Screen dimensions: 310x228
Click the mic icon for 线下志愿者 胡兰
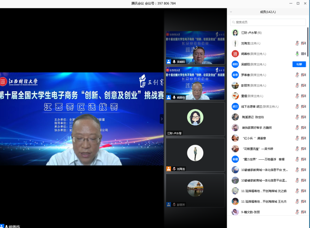(x=297, y=106)
